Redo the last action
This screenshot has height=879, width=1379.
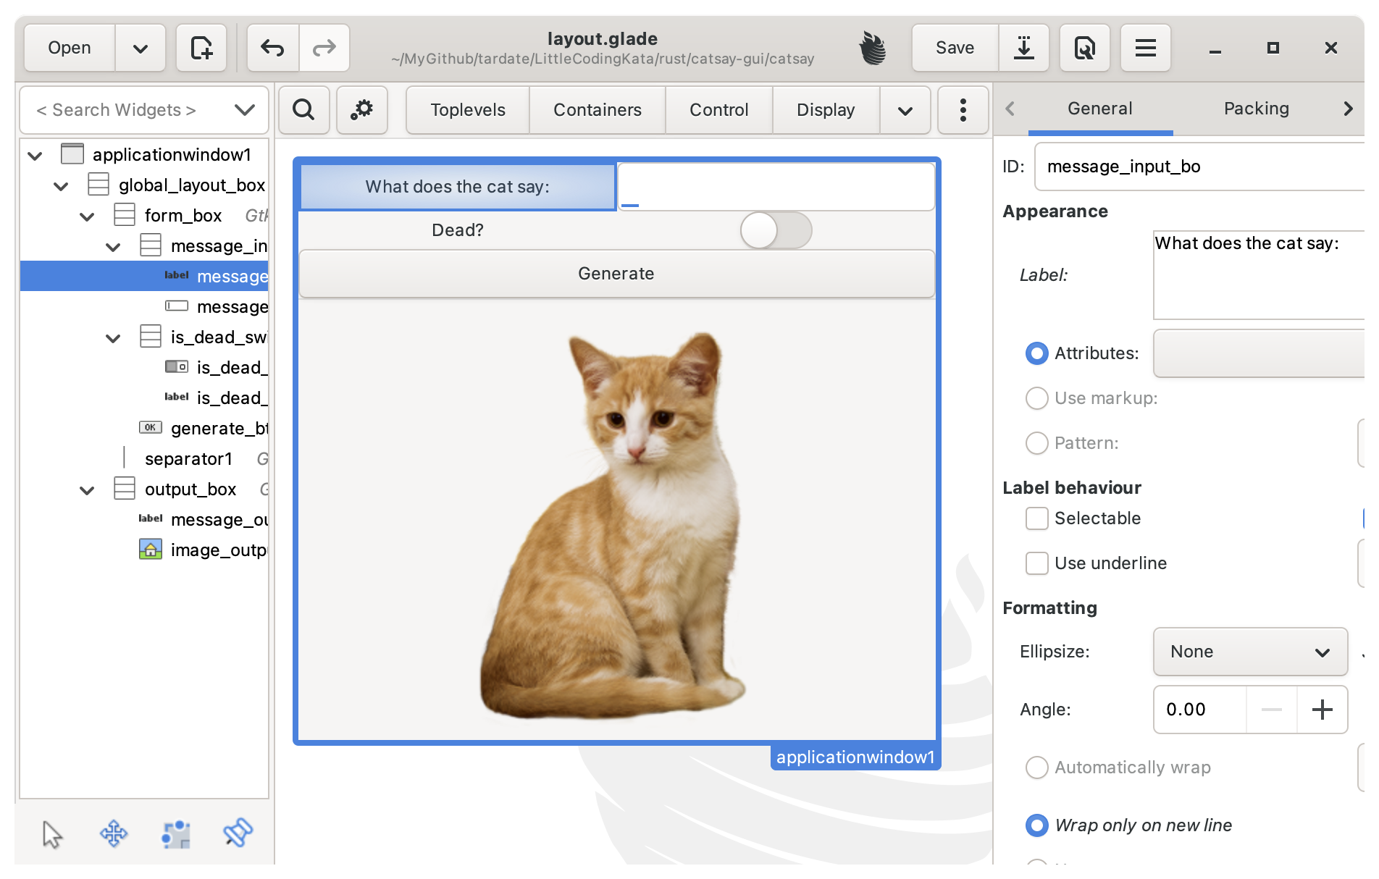[x=324, y=48]
